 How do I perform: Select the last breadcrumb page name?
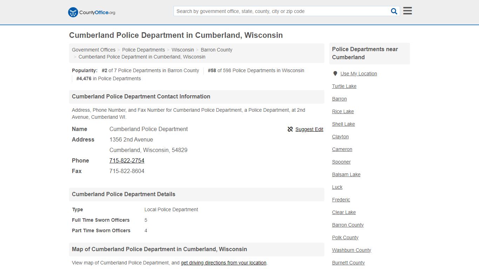(142, 57)
